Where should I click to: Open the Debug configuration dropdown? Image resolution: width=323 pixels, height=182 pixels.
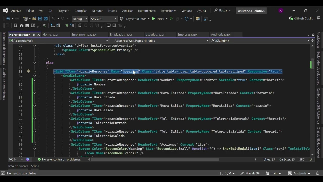click(80, 19)
